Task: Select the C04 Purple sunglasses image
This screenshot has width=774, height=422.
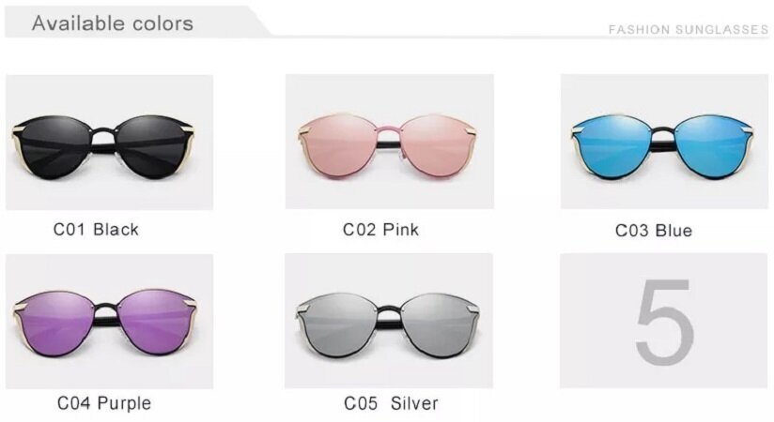Action: pyautogui.click(x=109, y=322)
